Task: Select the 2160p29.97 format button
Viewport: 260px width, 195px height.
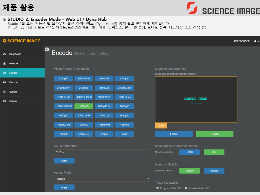Action: 63,88
